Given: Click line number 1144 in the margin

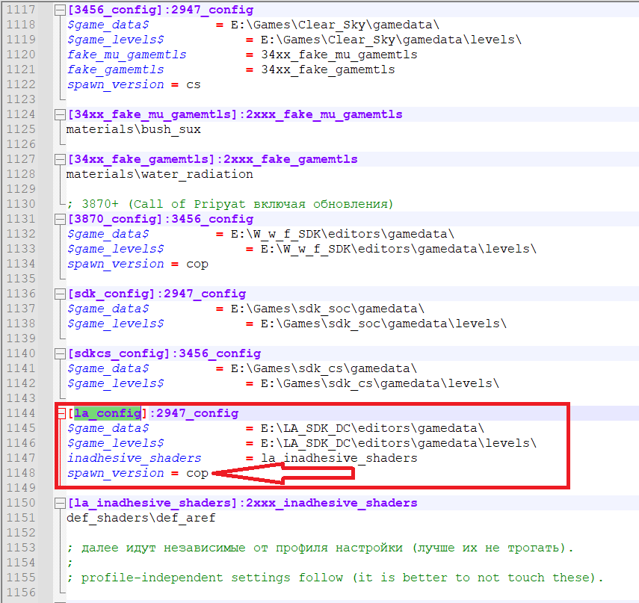Looking at the screenshot, I should coord(21,413).
